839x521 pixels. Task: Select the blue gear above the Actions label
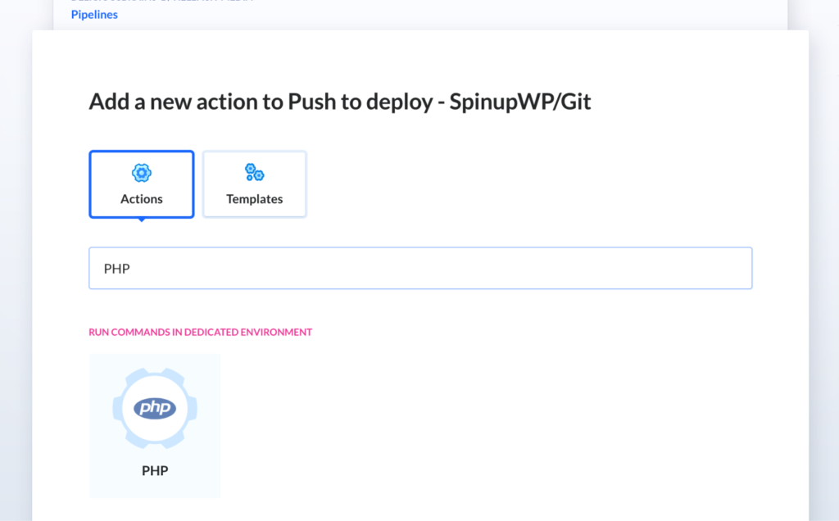click(141, 173)
